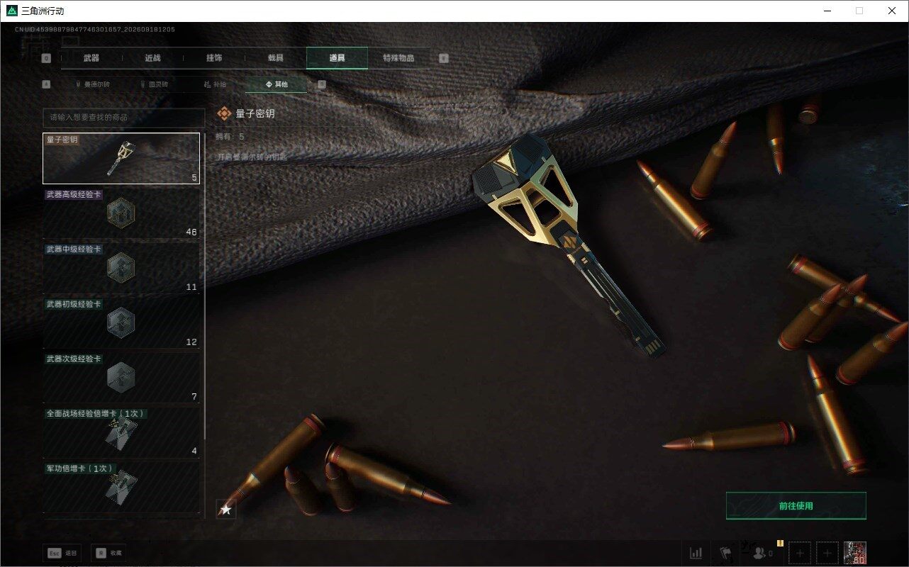909x567 pixels.
Task: Select the 武器初级经验卡 item
Action: click(x=121, y=323)
